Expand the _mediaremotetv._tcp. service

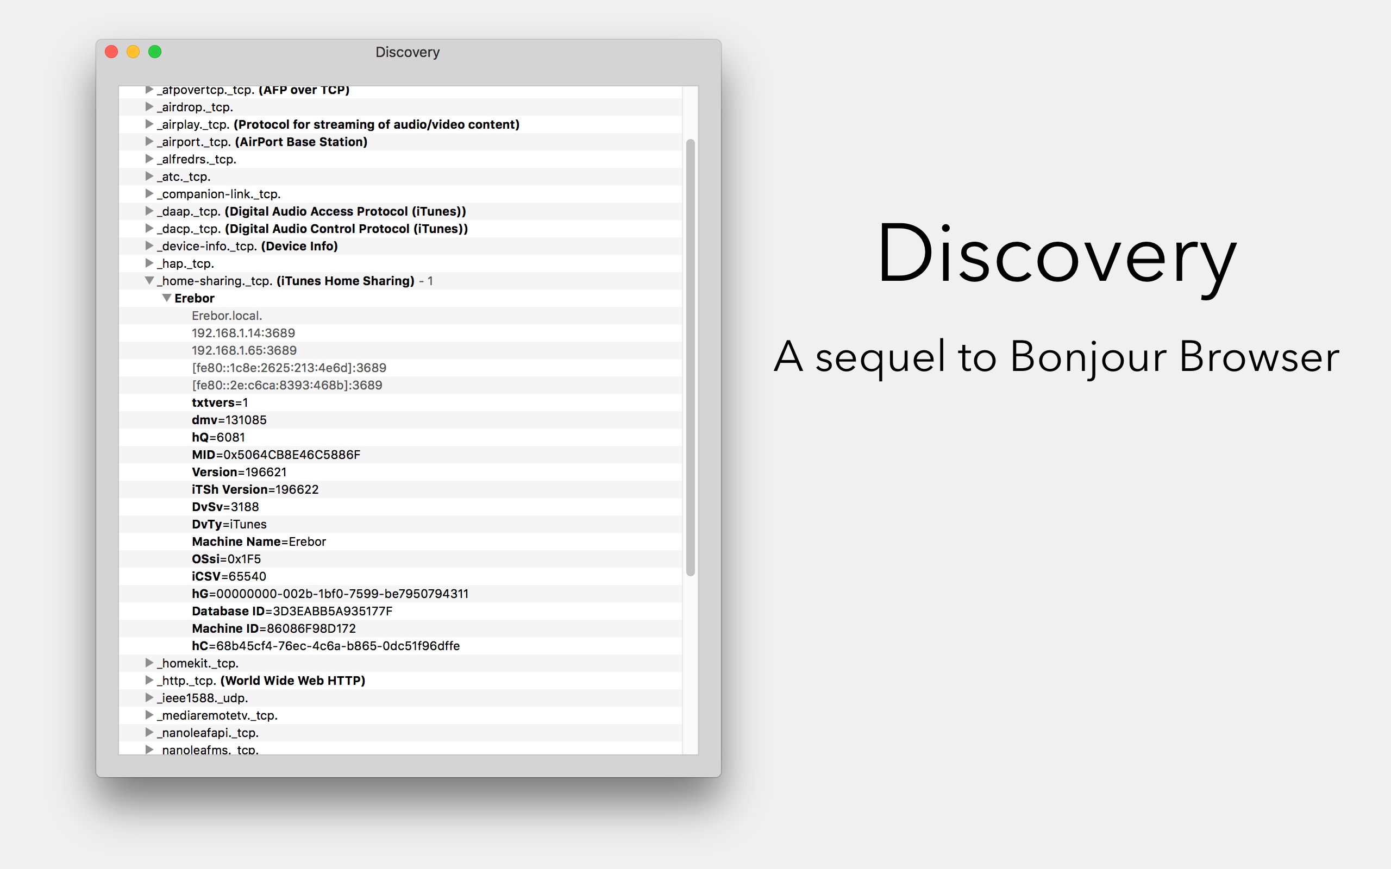pyautogui.click(x=149, y=715)
